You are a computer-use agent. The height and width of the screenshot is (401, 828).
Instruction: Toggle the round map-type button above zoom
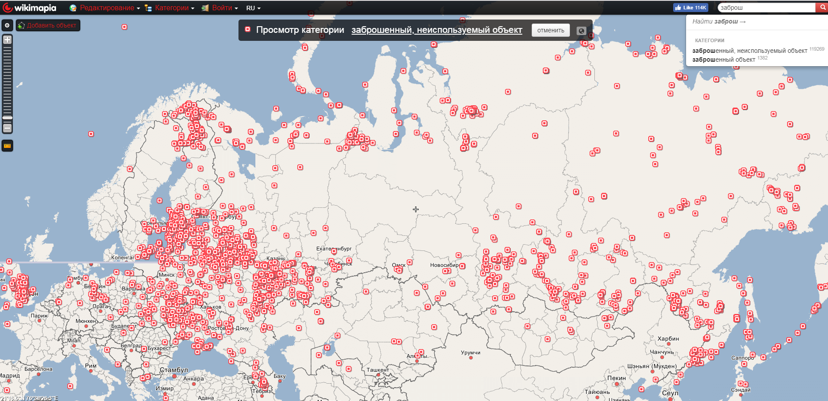7,25
